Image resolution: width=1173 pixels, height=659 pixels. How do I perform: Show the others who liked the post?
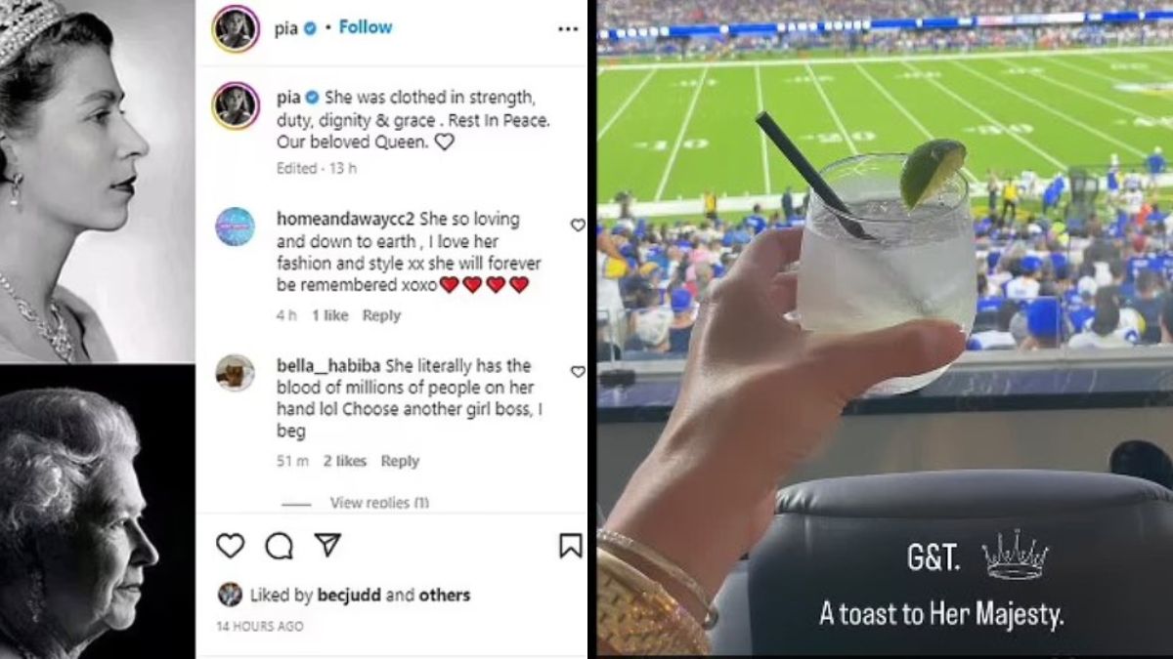click(445, 595)
